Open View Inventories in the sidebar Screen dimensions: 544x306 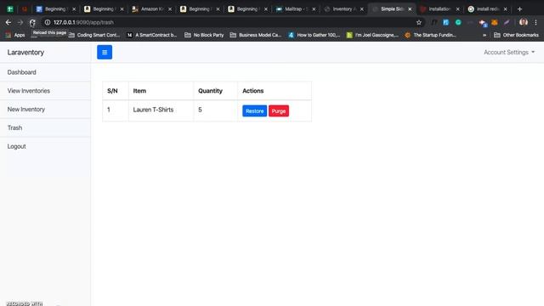pos(45,91)
